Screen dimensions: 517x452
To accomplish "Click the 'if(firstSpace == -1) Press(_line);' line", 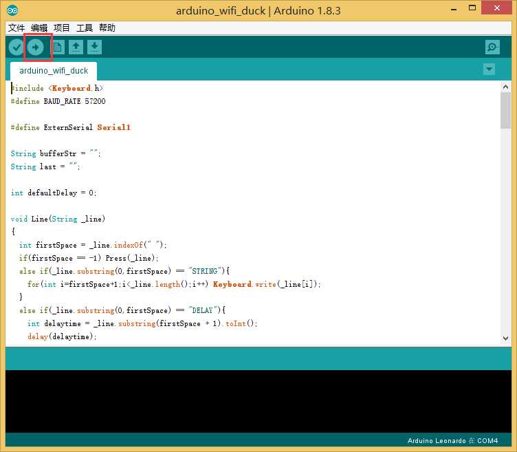I will point(89,258).
